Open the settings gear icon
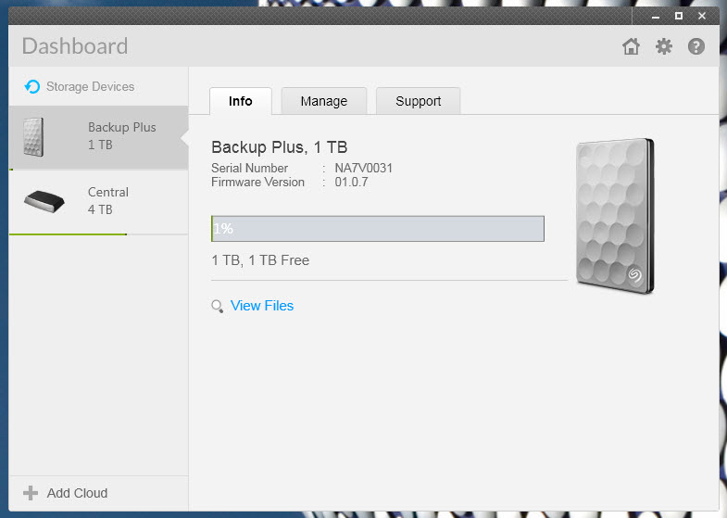The height and width of the screenshot is (518, 727). pyautogui.click(x=664, y=46)
